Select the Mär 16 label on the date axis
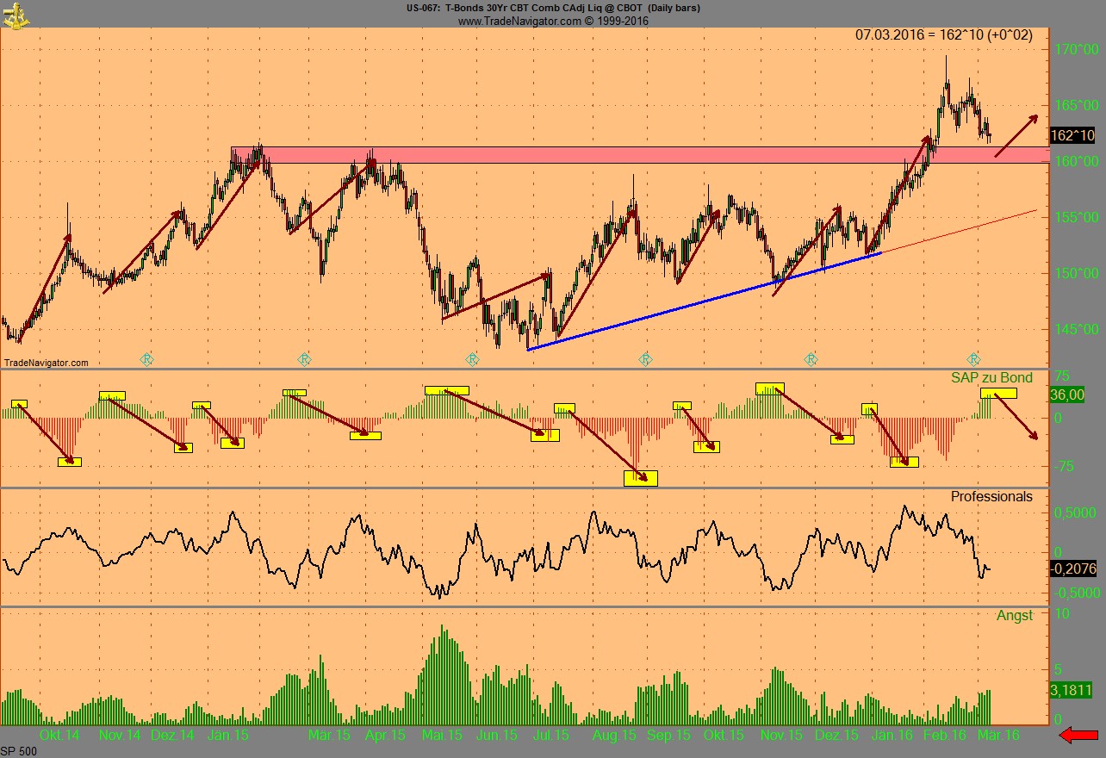The width and height of the screenshot is (1106, 758). [x=999, y=736]
